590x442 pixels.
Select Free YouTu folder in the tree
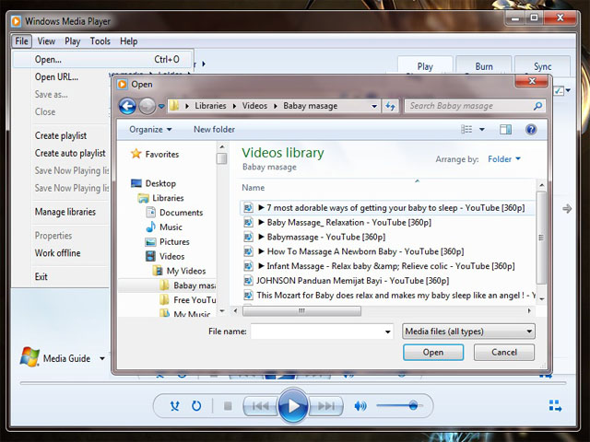(188, 300)
